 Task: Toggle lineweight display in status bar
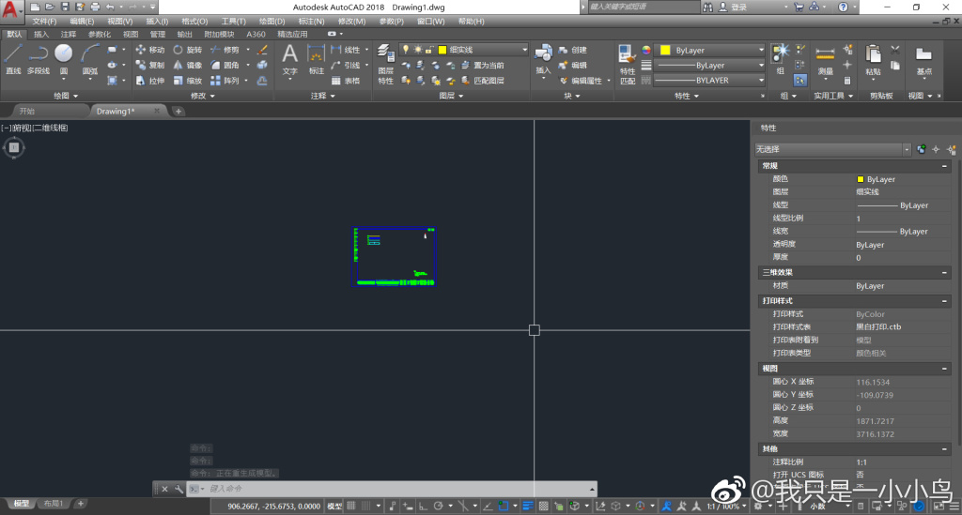pyautogui.click(x=528, y=506)
